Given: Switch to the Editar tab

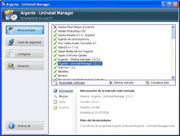Looking at the screenshot, I should coord(62,102).
